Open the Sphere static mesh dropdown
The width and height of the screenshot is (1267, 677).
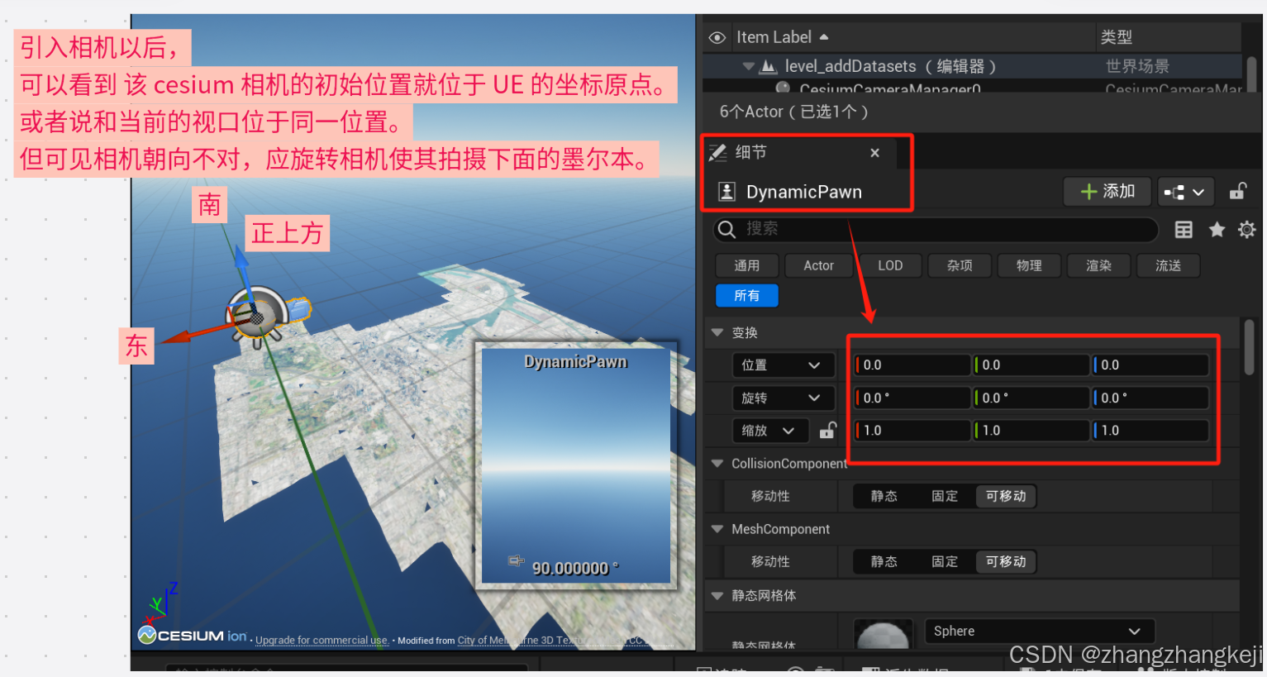click(1038, 631)
